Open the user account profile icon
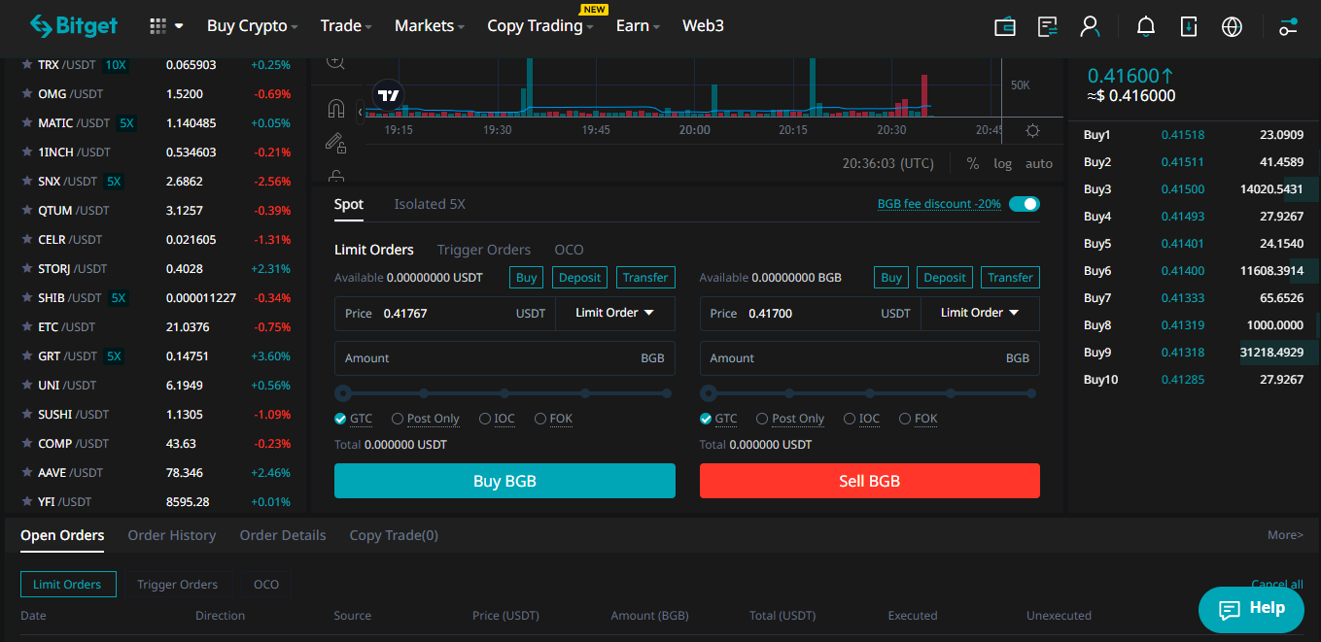 pos(1090,26)
